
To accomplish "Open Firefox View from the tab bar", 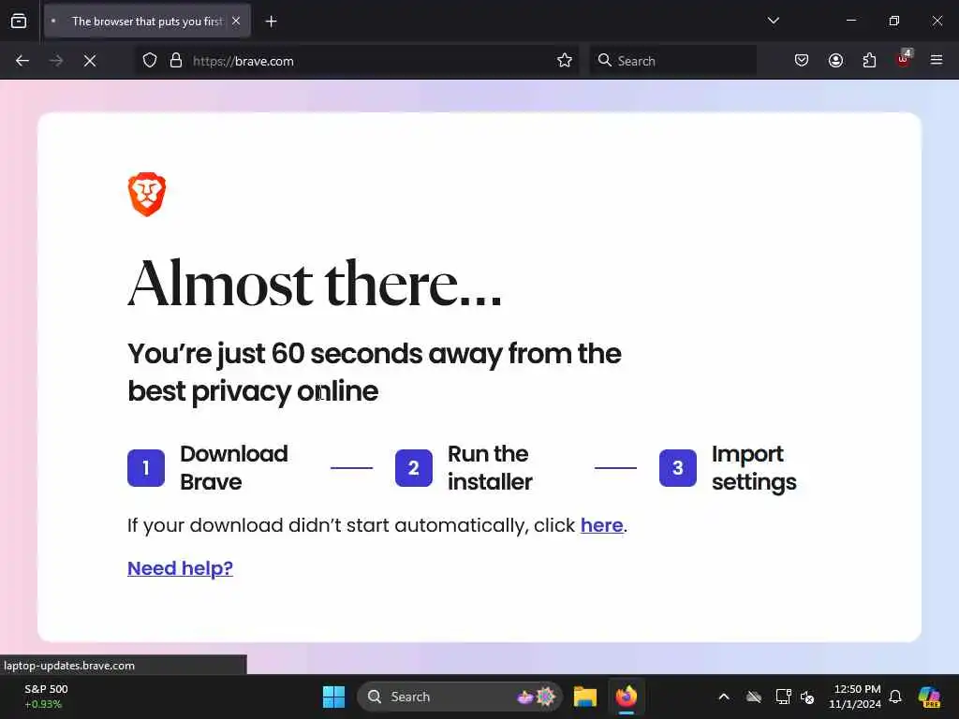I will click(x=19, y=22).
